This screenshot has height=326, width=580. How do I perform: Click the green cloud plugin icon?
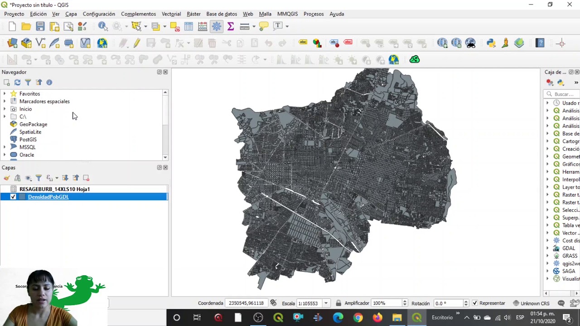pos(415,59)
